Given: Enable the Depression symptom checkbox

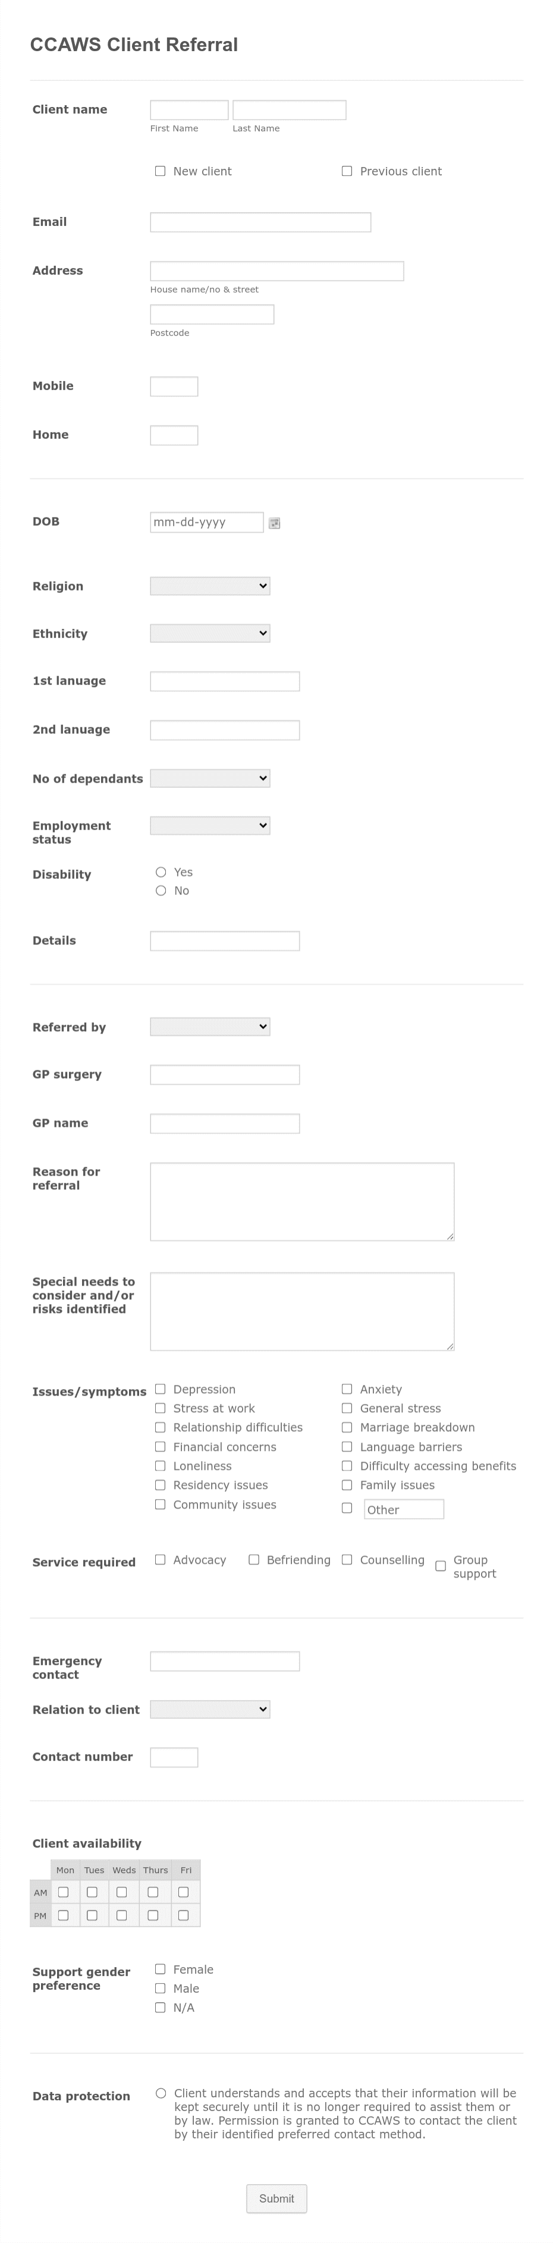Looking at the screenshot, I should click(160, 1389).
